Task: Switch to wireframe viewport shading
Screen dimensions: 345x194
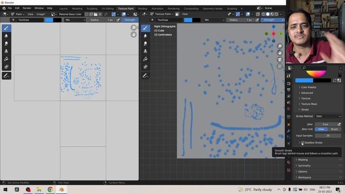Action: (264, 14)
